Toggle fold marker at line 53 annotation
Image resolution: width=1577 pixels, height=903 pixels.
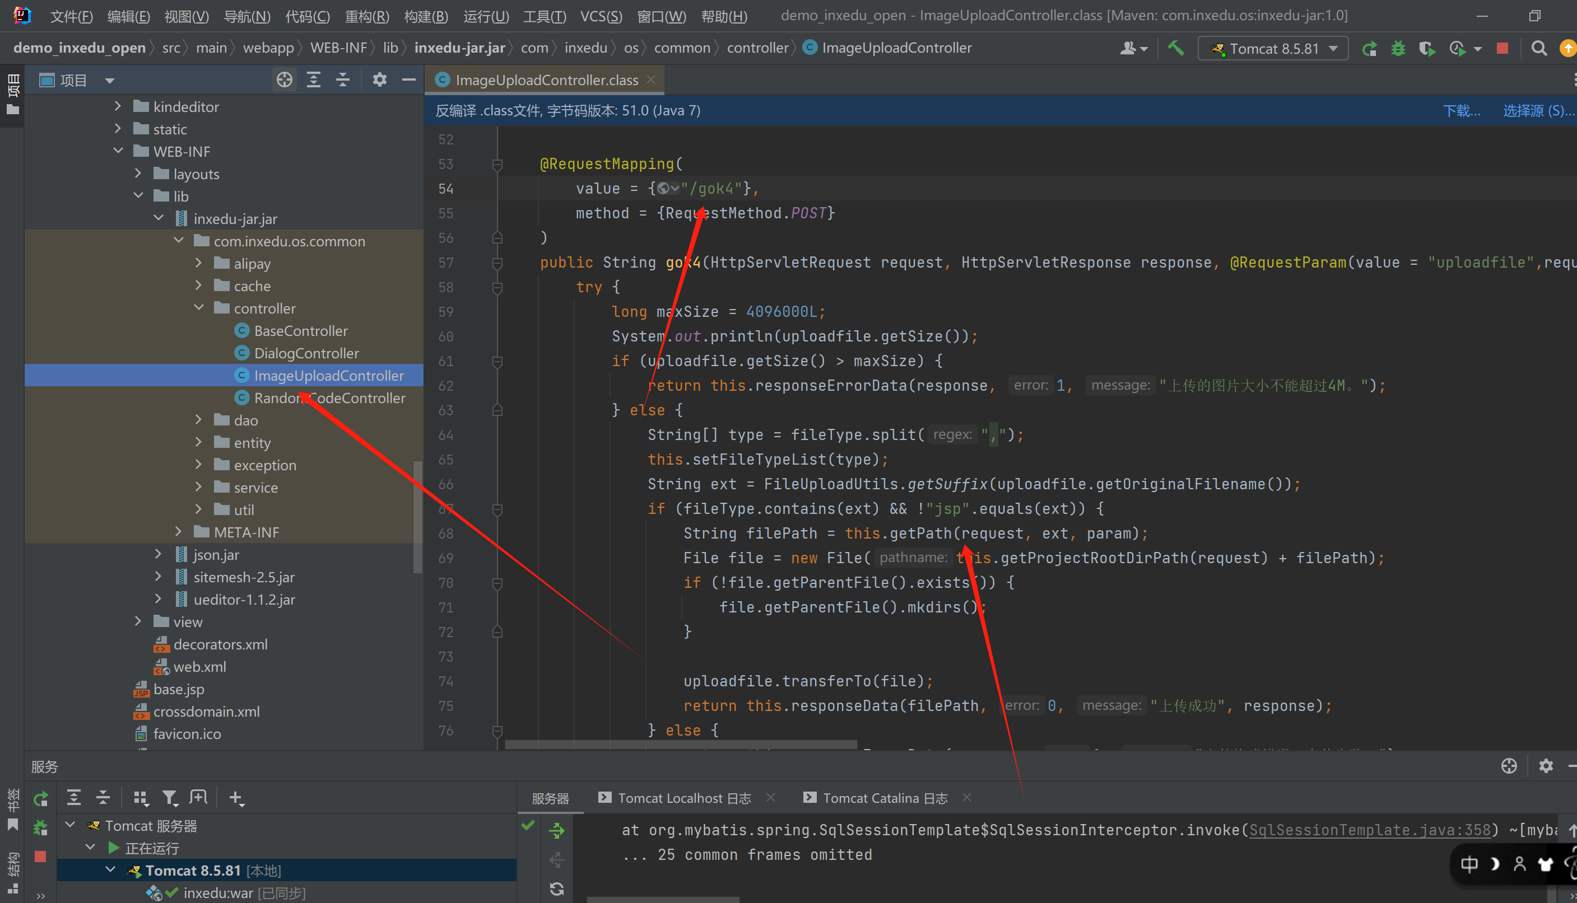[x=497, y=165]
